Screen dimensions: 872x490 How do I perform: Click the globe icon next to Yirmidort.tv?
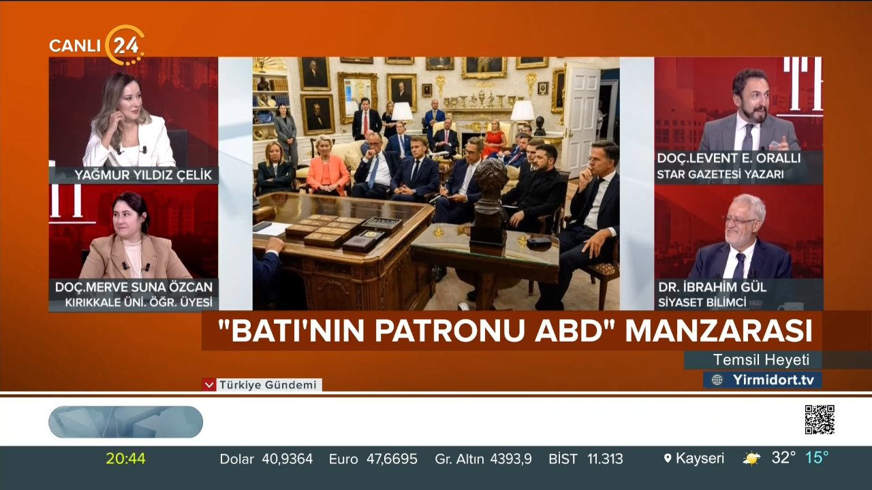(717, 380)
